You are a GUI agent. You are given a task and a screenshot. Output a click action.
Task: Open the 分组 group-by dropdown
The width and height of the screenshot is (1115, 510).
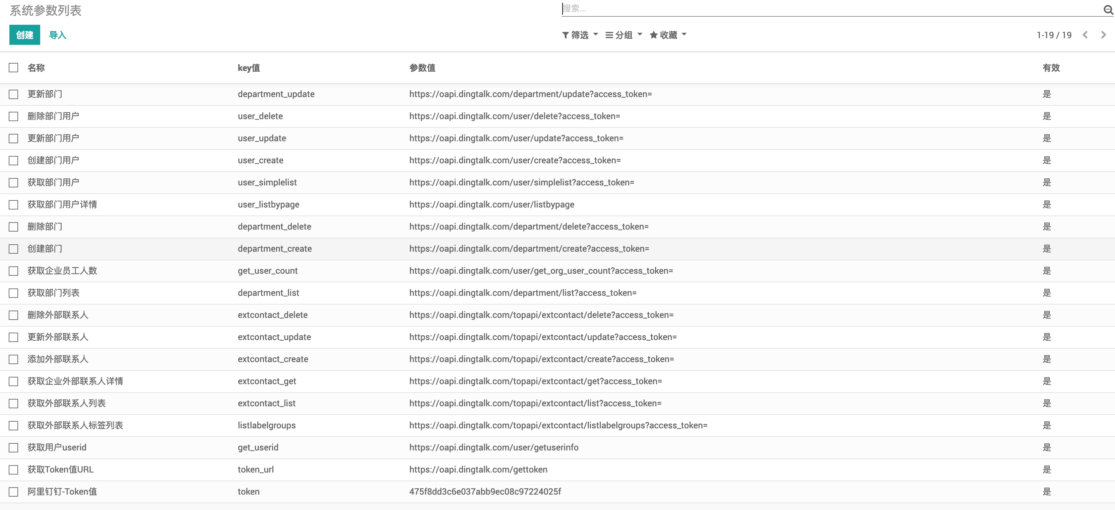(x=623, y=35)
